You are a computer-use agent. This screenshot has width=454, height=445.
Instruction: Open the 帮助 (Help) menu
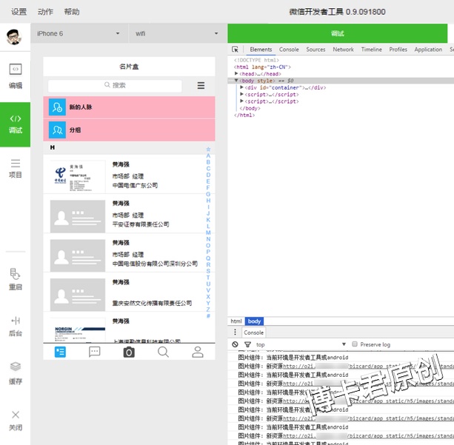click(x=72, y=12)
